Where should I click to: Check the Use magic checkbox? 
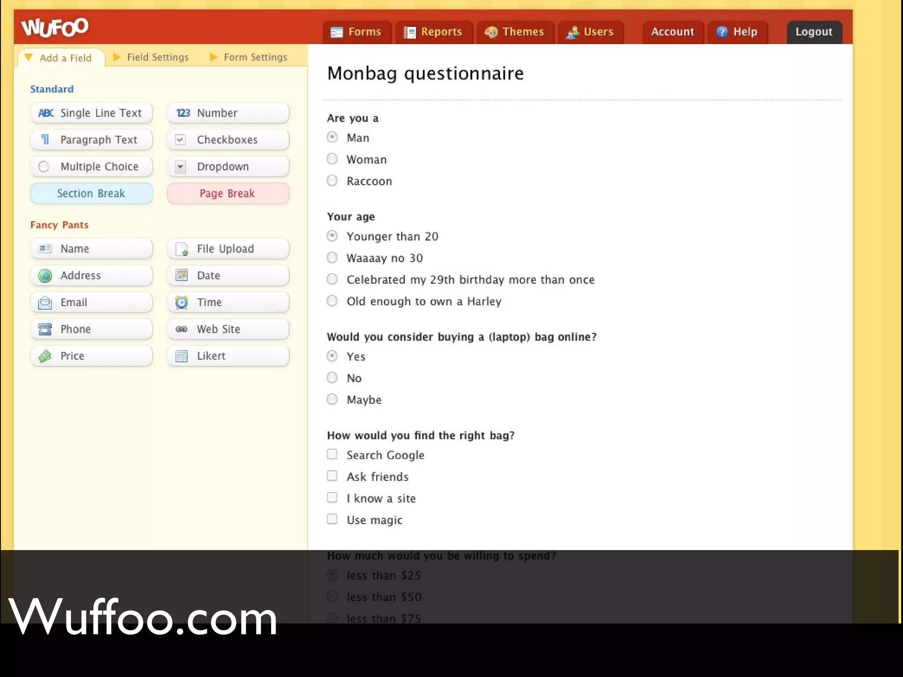pos(332,519)
